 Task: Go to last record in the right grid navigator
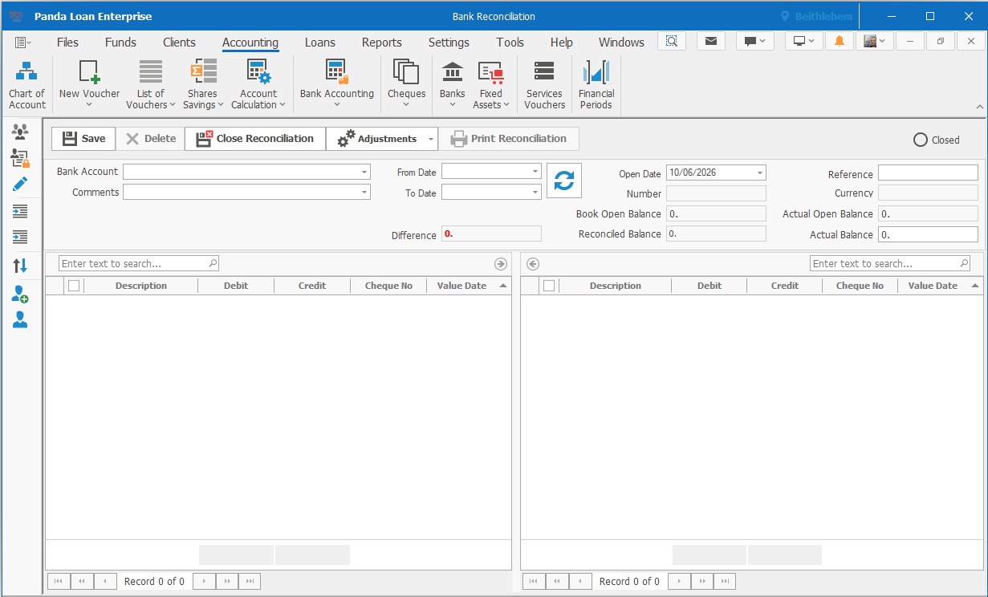tap(724, 582)
